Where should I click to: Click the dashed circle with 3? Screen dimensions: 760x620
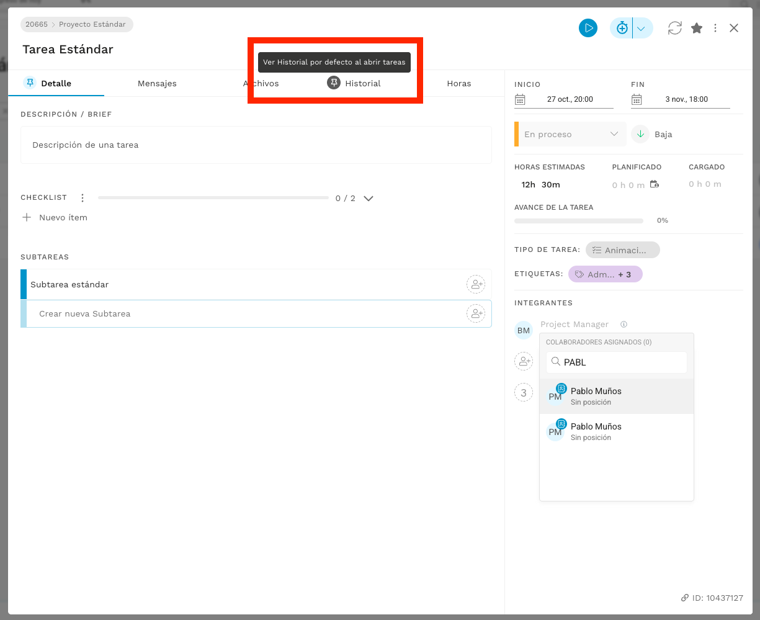pyautogui.click(x=524, y=392)
